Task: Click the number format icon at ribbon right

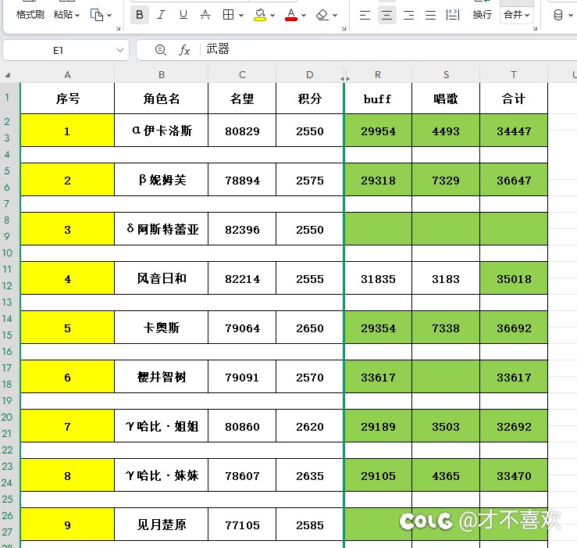Action: click(x=557, y=15)
